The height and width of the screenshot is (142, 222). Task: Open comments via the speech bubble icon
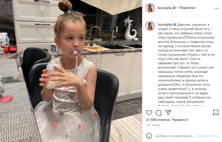158,113
